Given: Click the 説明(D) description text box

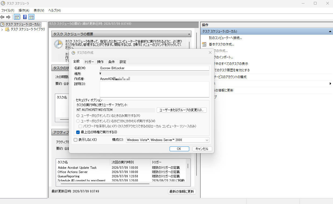Looking at the screenshot, I should click(155, 89).
